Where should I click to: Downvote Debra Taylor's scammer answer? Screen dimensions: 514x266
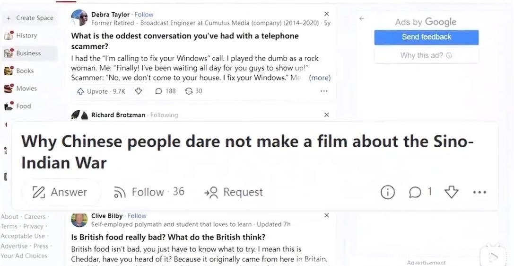139,91
